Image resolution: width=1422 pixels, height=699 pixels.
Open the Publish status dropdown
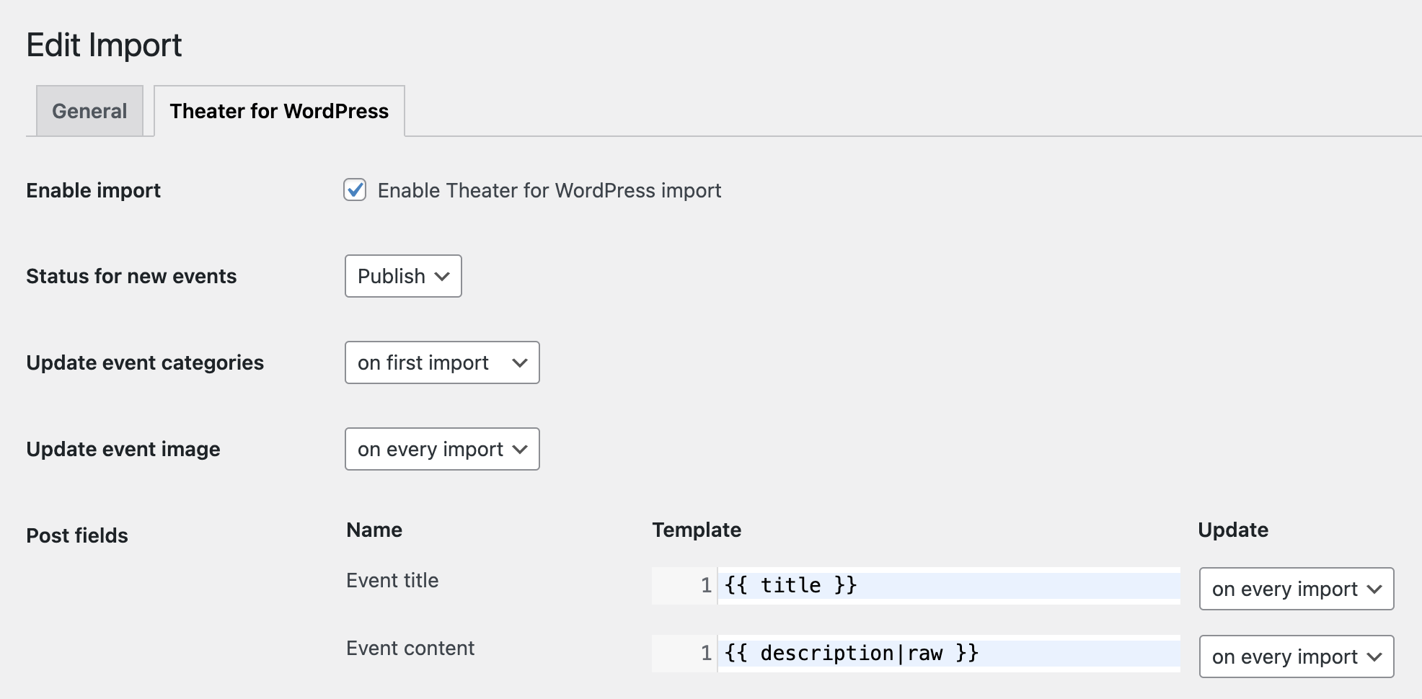click(x=403, y=276)
